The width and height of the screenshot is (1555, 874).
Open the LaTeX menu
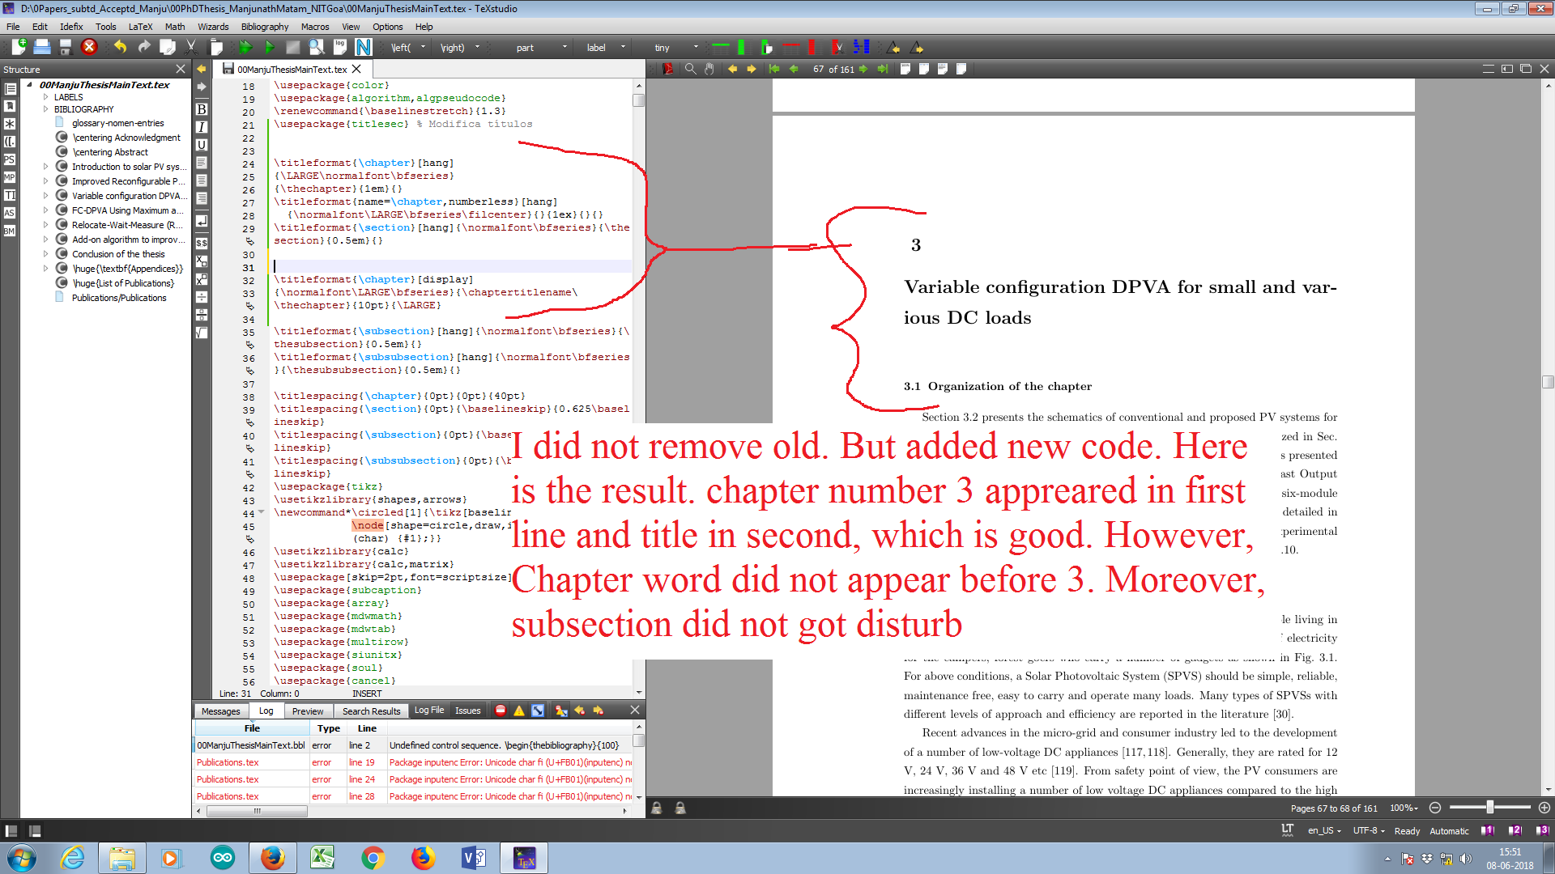140,27
